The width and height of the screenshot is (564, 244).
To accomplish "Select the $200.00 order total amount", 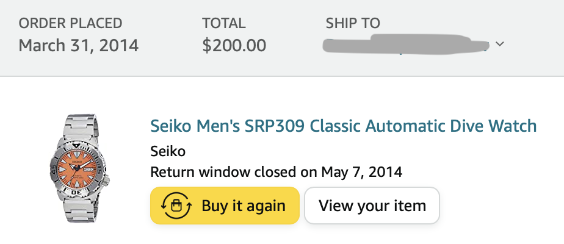I will click(234, 45).
